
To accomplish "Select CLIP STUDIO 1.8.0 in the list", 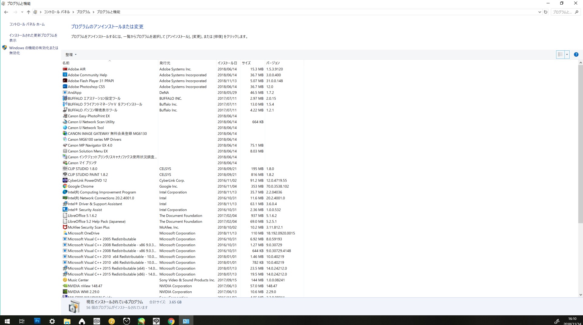I will [183, 169].
